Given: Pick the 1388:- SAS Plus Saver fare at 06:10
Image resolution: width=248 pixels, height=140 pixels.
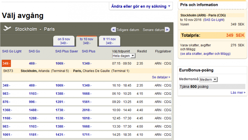Looking at the screenshot, I should click(x=60, y=94).
